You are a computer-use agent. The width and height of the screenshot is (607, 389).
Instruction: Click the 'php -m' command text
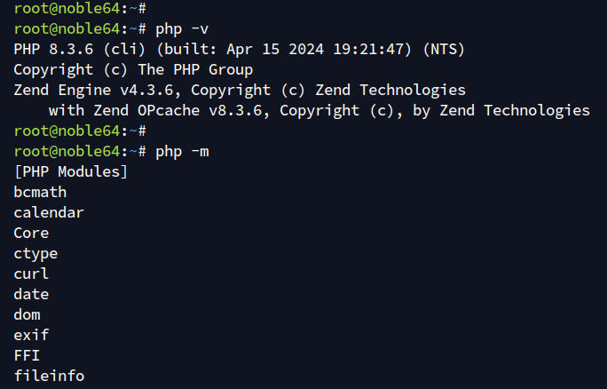point(182,151)
